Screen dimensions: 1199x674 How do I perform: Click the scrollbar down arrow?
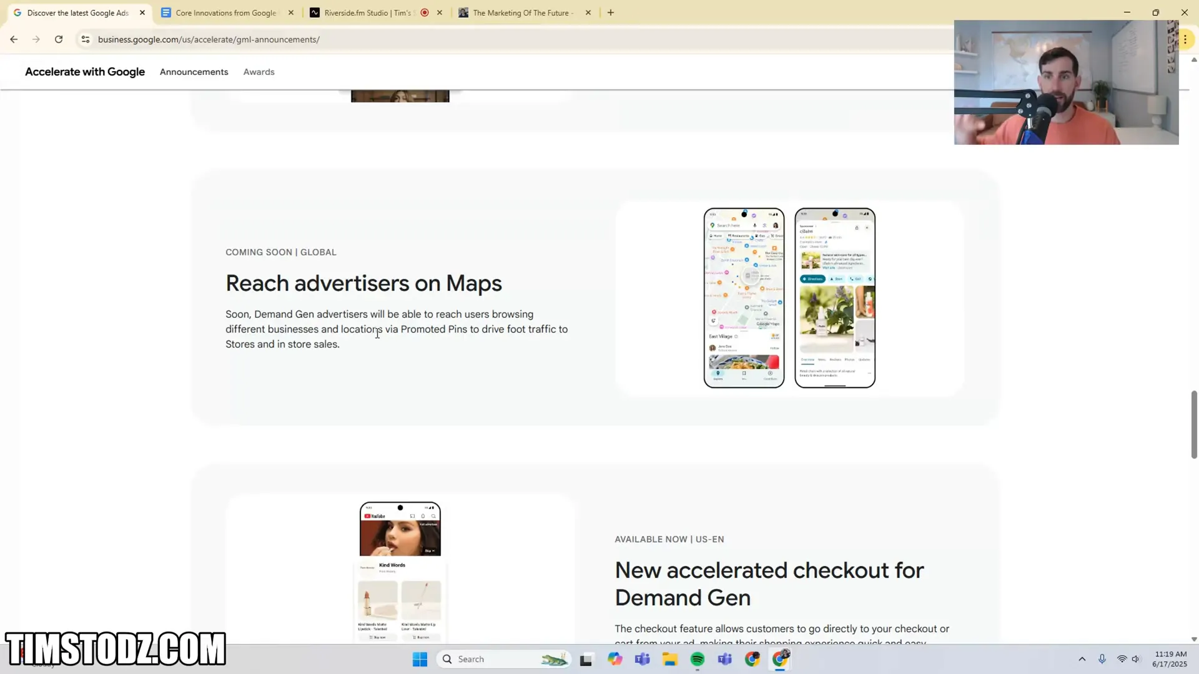point(1194,639)
